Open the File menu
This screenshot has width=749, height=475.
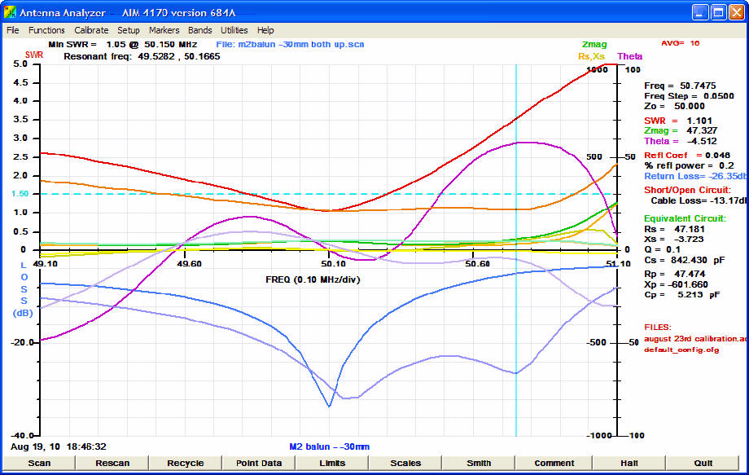12,30
